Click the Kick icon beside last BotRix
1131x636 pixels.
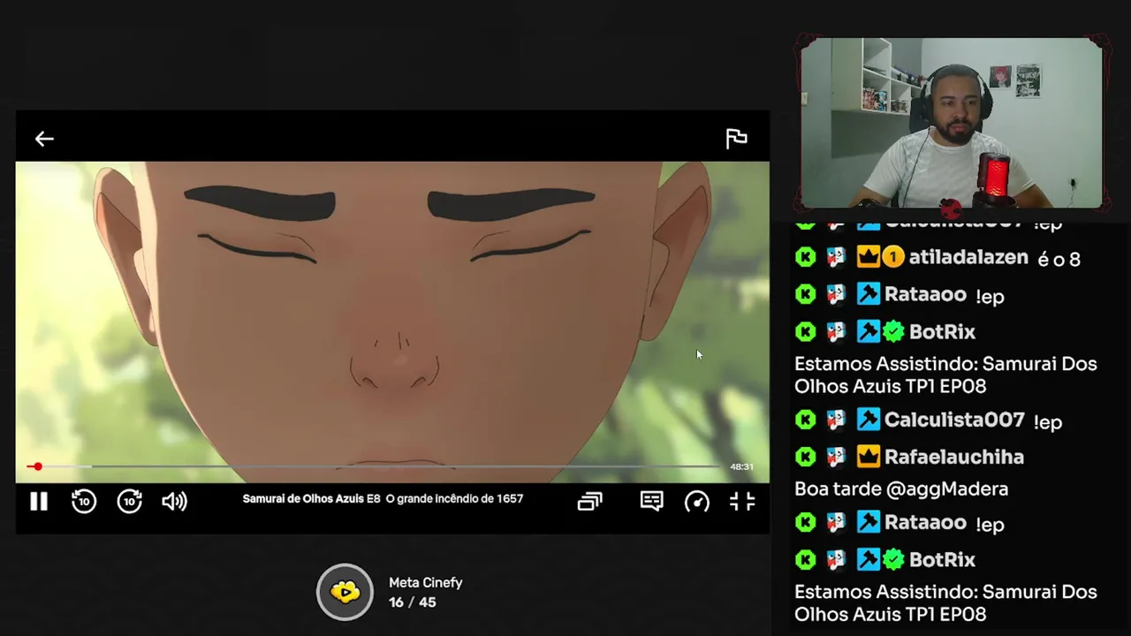coord(805,559)
